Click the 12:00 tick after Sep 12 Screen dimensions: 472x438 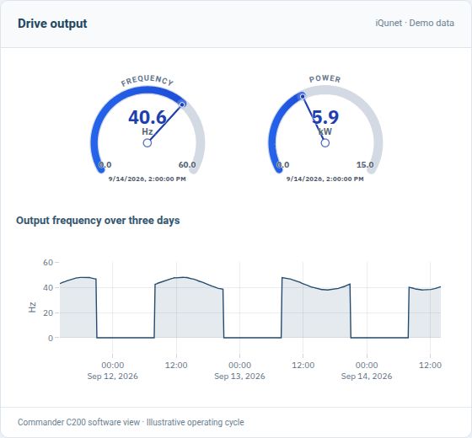point(176,366)
